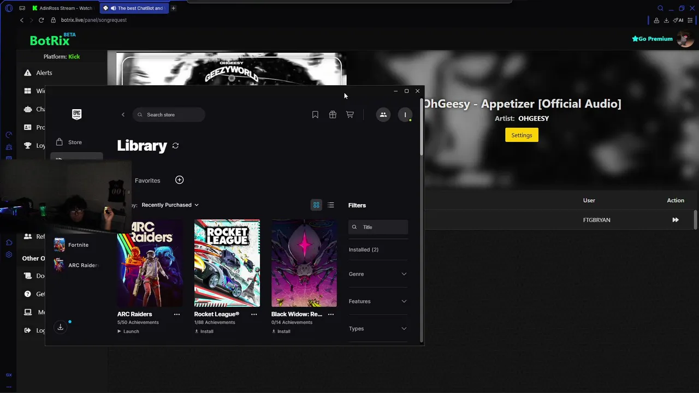The width and height of the screenshot is (699, 393).
Task: Select the Installed (2) filter
Action: pos(364,249)
